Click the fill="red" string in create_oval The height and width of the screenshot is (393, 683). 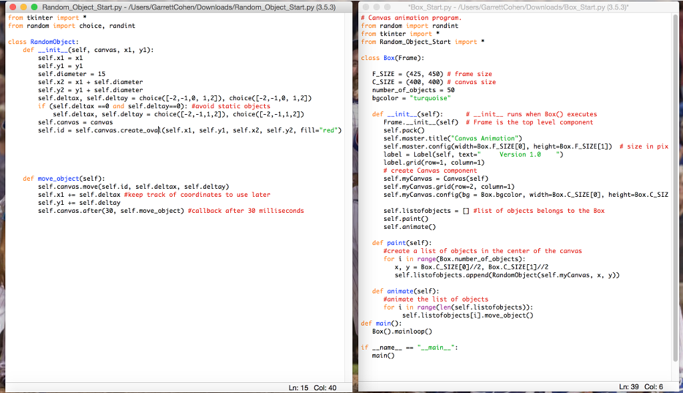point(320,130)
